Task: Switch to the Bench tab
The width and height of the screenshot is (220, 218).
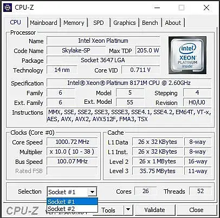Action: click(150, 23)
